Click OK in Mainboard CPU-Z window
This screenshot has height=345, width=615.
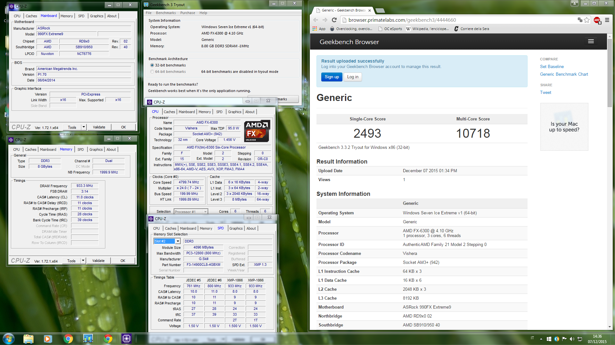click(x=123, y=127)
